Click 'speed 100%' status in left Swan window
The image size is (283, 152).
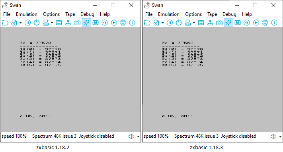14,136
